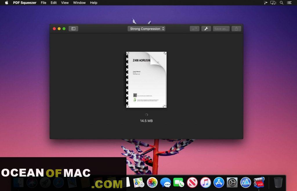Viewport: 297px width, 191px height.
Task: Select the Z490 AORUS PDF thumbnail
Action: [x=146, y=80]
